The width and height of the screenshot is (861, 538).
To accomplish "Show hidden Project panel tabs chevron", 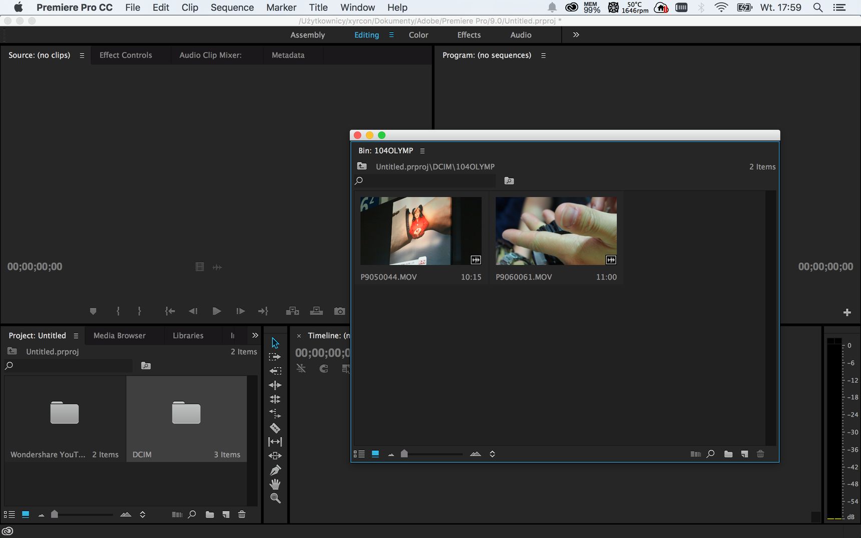I will [255, 335].
